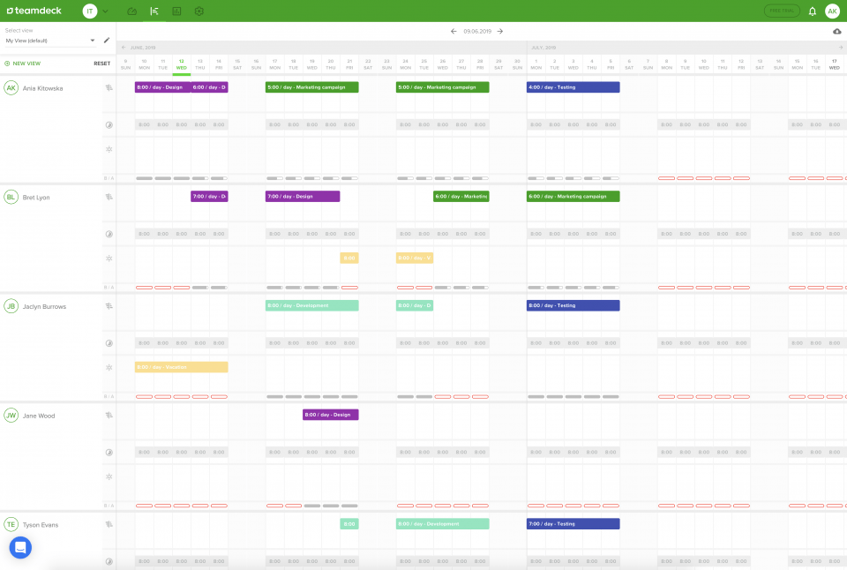
Task: Open the AK user profile avatar
Action: pyautogui.click(x=832, y=11)
